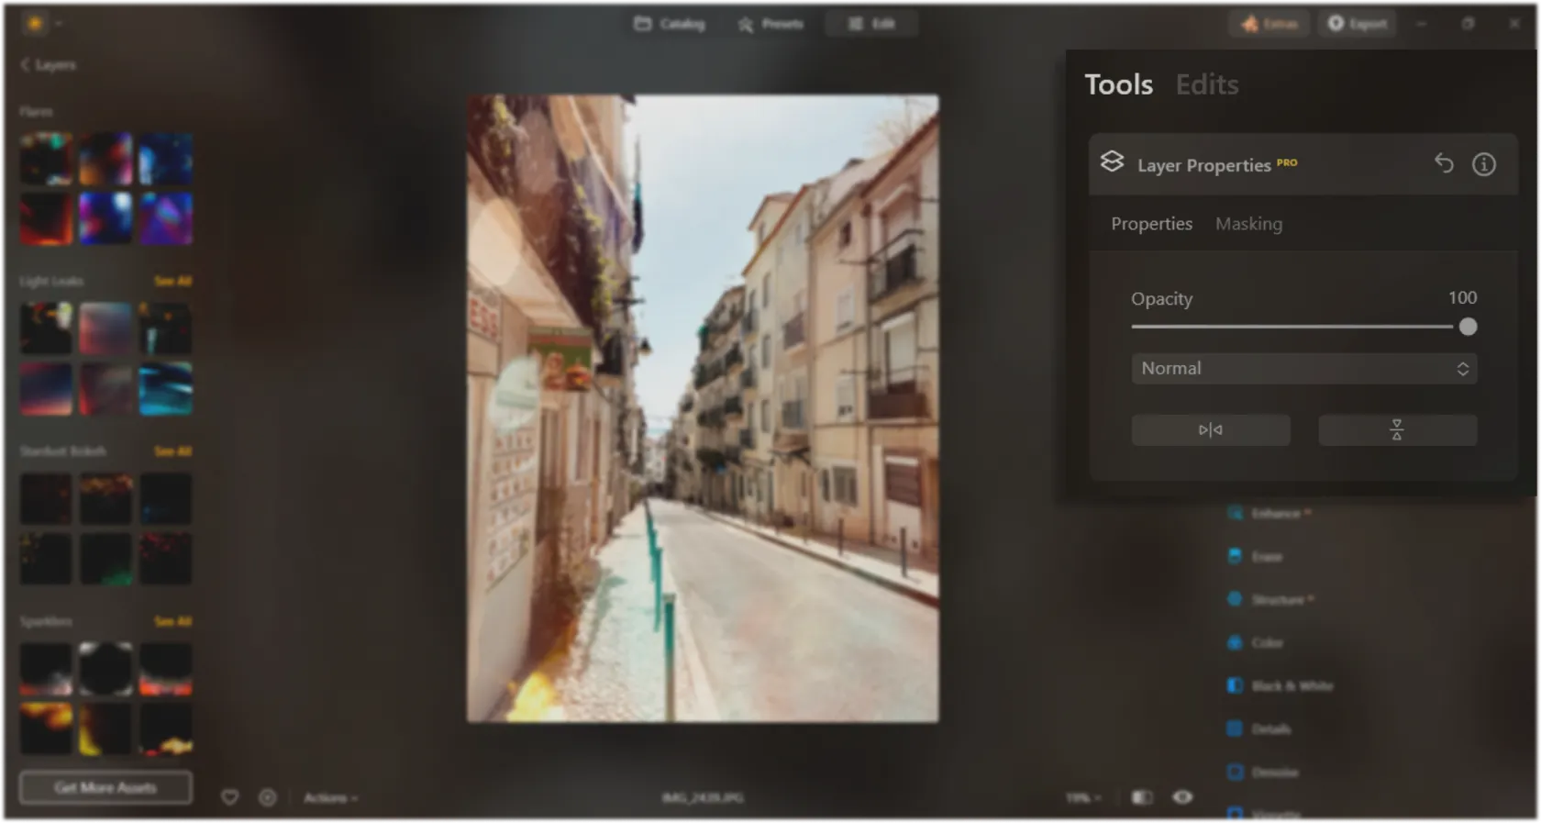Click the Export button
The width and height of the screenshot is (1541, 823).
coord(1358,24)
